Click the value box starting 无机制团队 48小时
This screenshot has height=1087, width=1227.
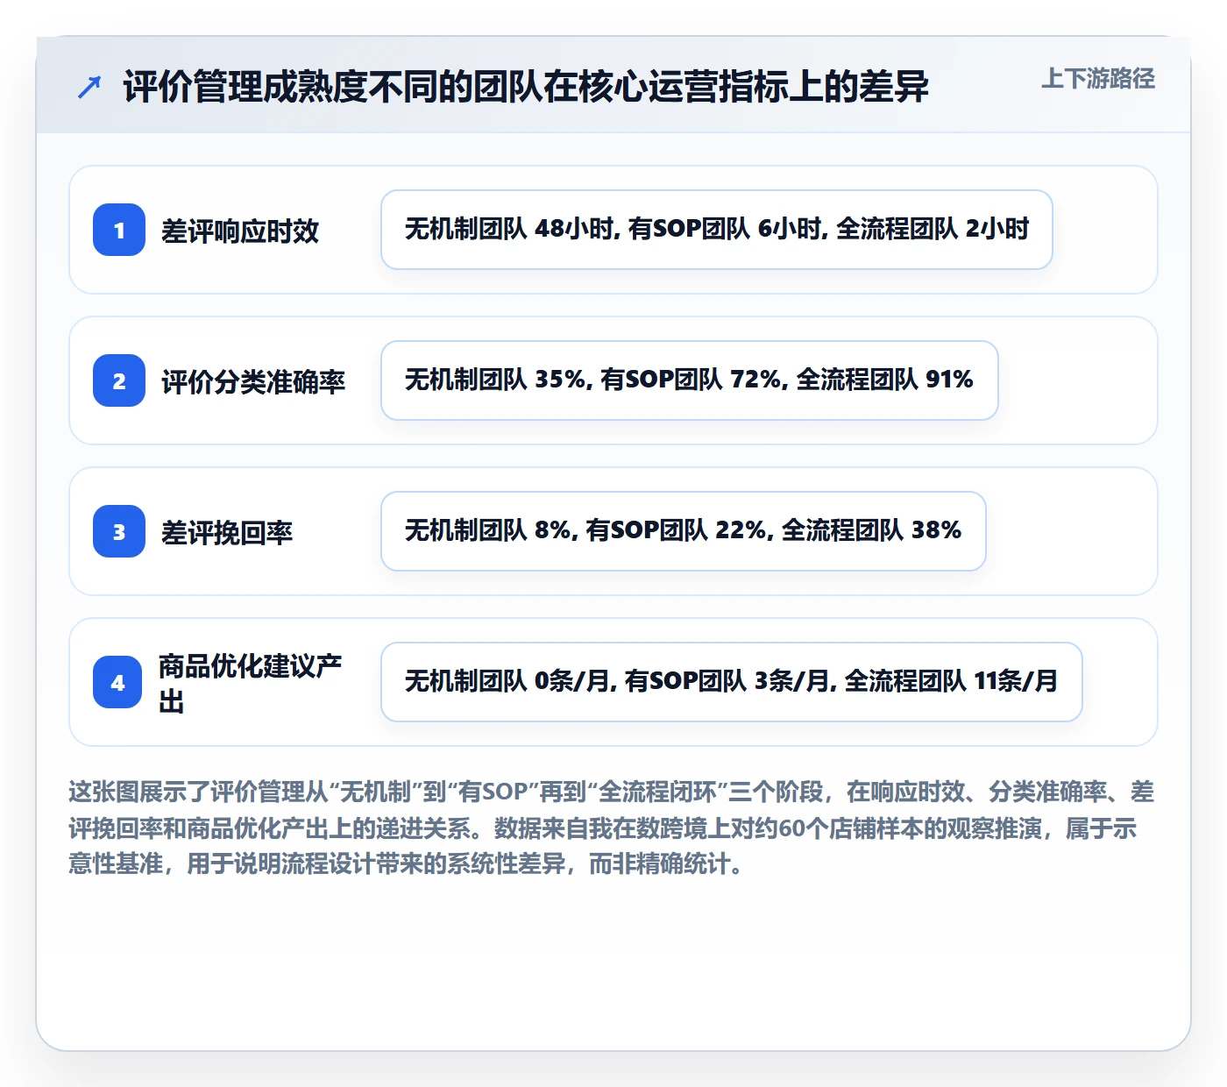[x=717, y=230]
